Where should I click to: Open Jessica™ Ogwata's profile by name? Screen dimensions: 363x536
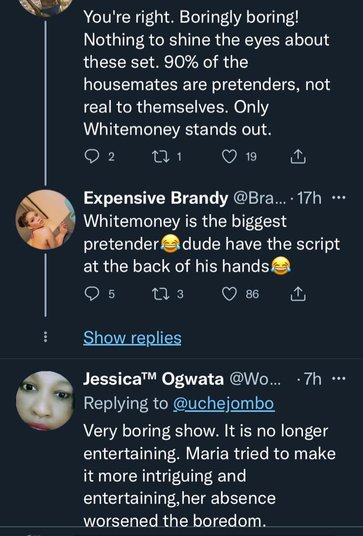tap(153, 379)
